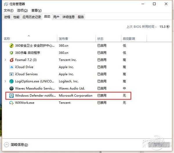Click the Task Manager title bar icon

tap(6, 4)
